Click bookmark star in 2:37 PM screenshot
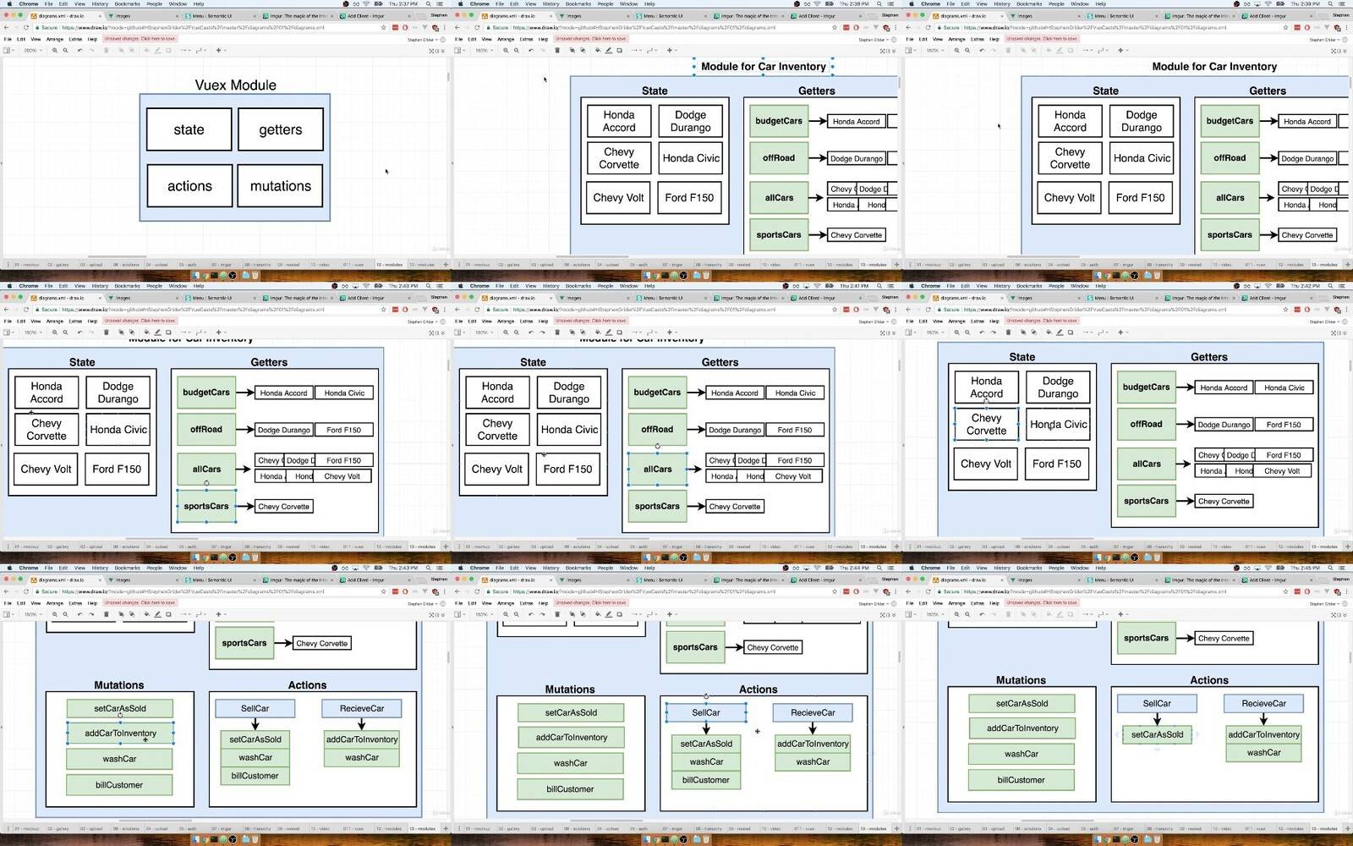Viewport: 1353px width, 846px height. pyautogui.click(x=383, y=27)
